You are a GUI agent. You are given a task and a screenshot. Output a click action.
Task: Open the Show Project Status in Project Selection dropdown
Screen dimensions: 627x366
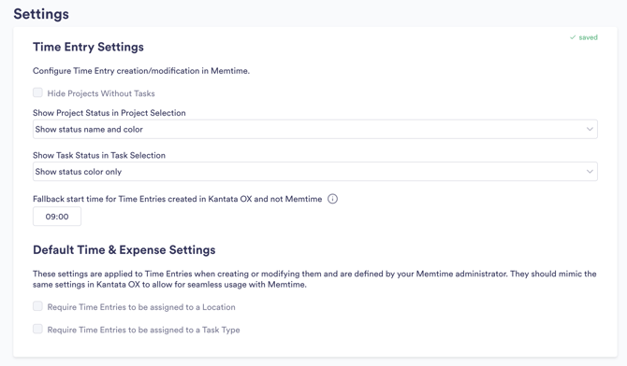coord(315,130)
